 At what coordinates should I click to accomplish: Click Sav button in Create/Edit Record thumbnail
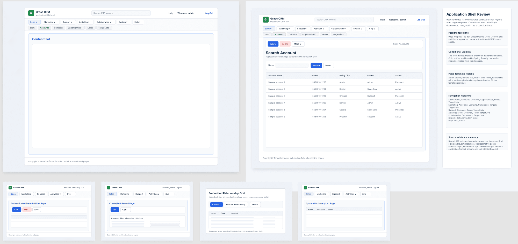[114, 210]
